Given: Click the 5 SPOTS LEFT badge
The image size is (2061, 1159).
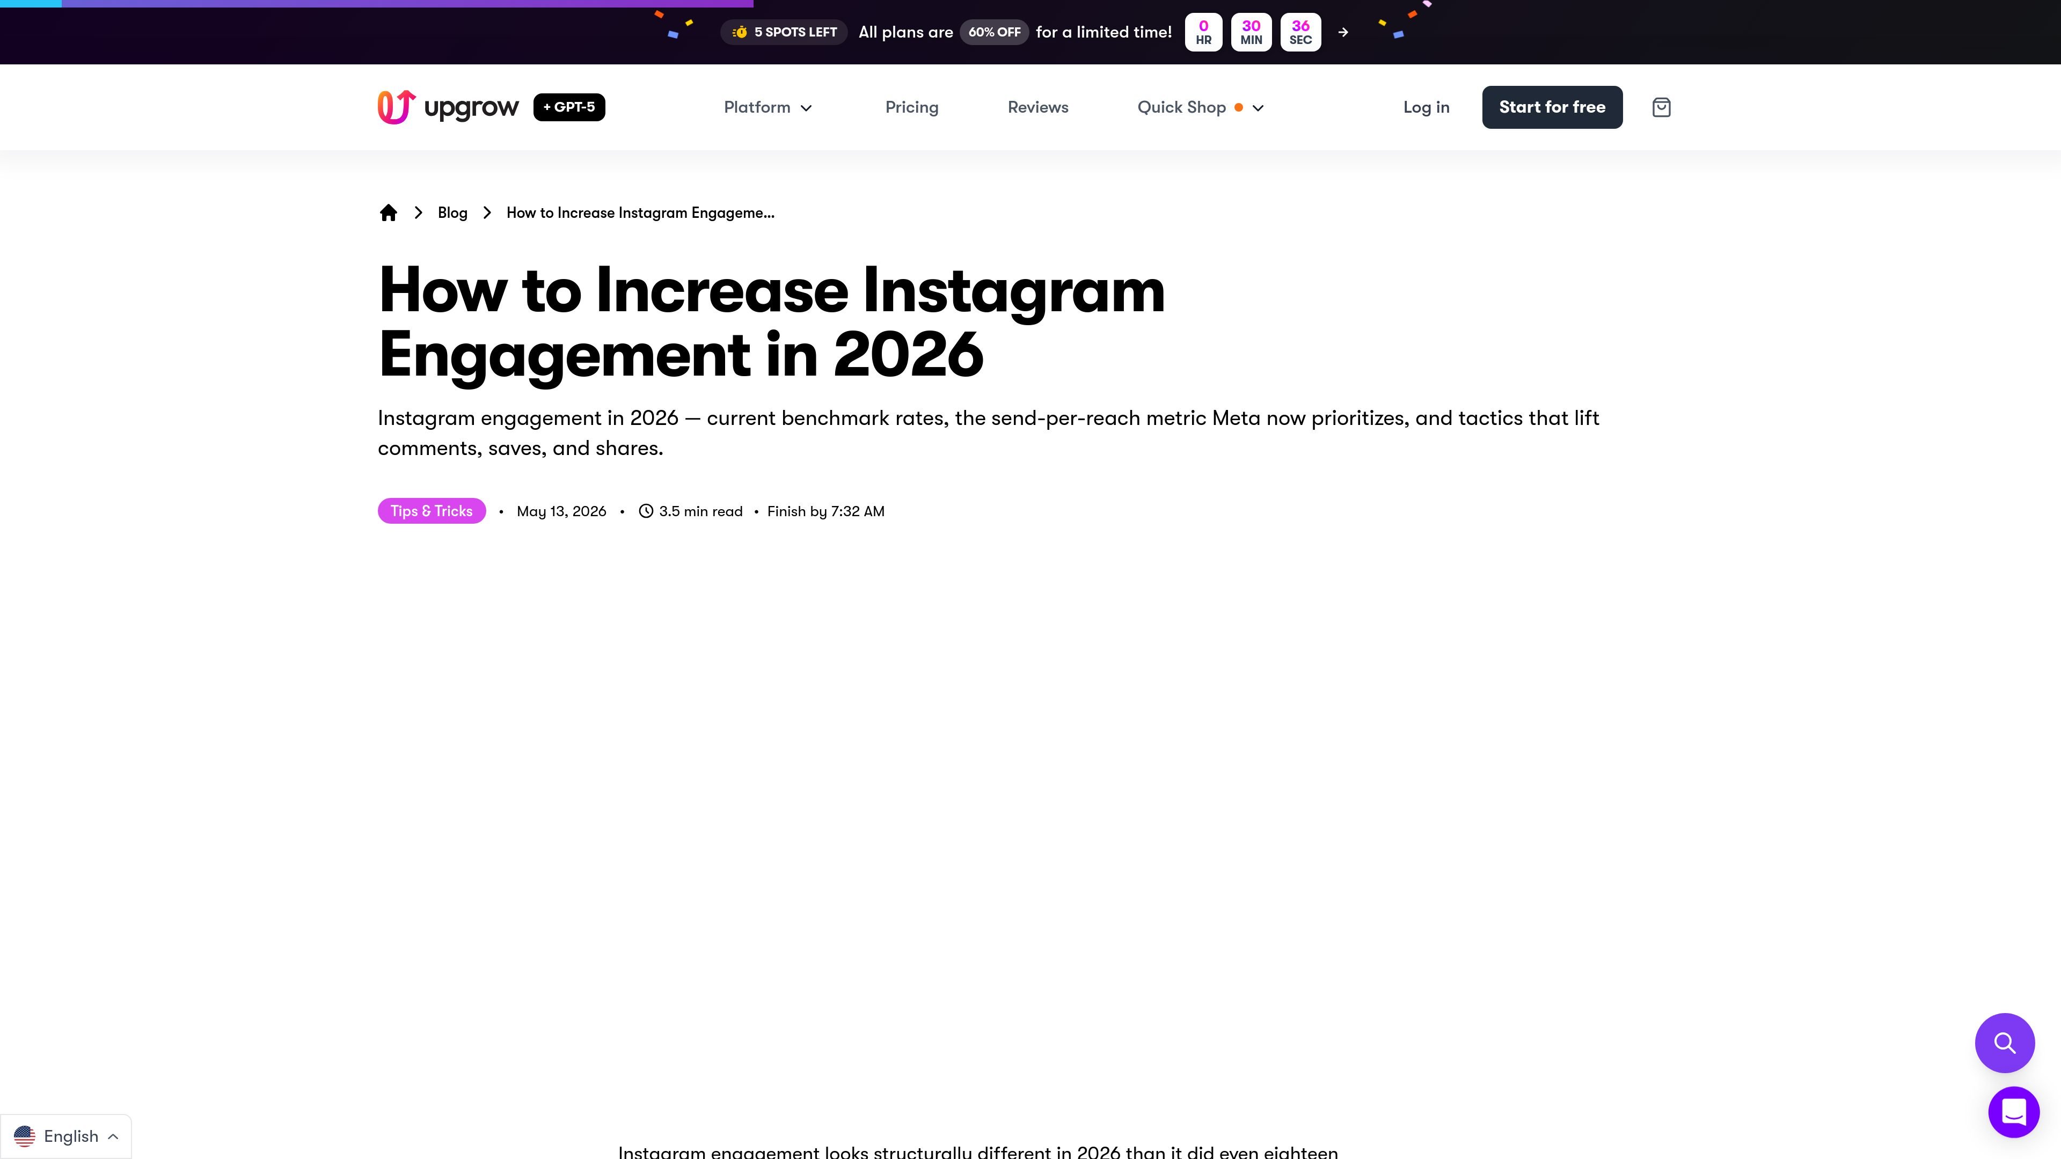Looking at the screenshot, I should (784, 32).
